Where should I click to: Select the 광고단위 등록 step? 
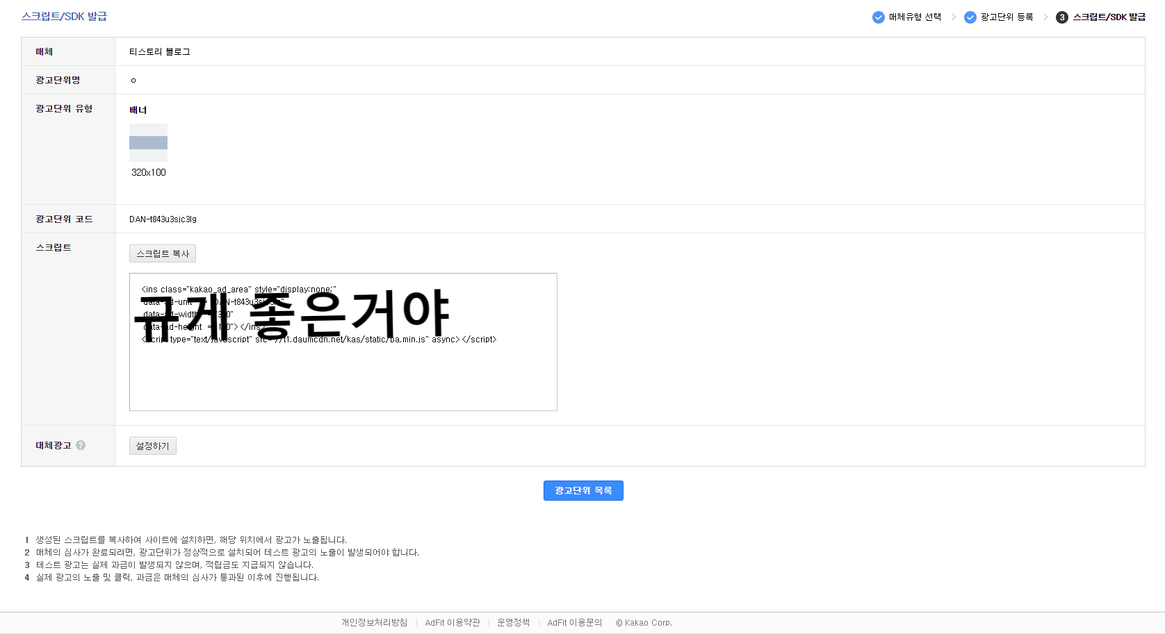(1007, 17)
